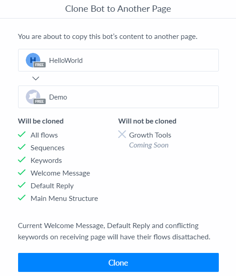This screenshot has width=236, height=276.
Task: Click the Growth Tools item
Action: click(x=150, y=135)
